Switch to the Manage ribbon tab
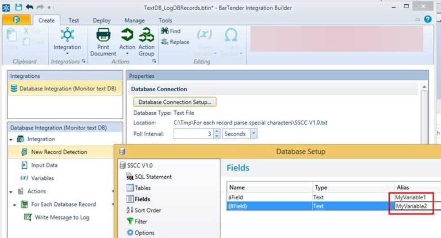Screen dimensions: 441x238 coord(134,20)
